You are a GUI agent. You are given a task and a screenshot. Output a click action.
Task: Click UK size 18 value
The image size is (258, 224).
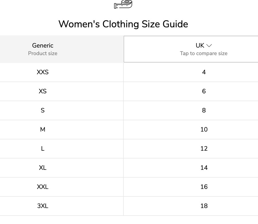coord(204,206)
